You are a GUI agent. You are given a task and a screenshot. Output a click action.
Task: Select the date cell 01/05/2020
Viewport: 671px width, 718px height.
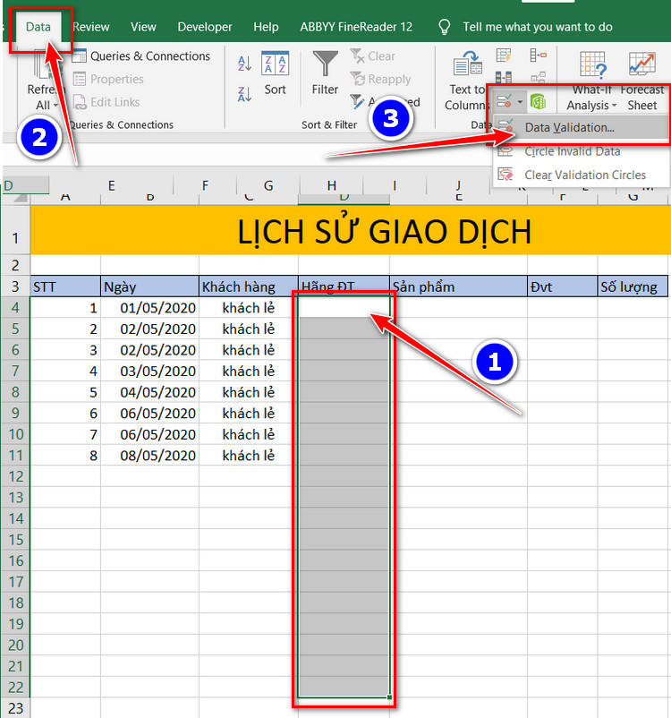pos(149,308)
